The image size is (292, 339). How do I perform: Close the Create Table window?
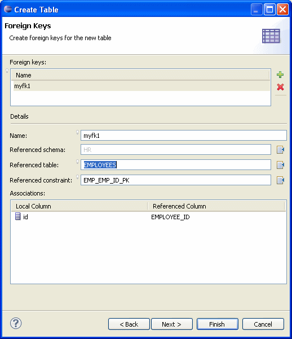282,10
